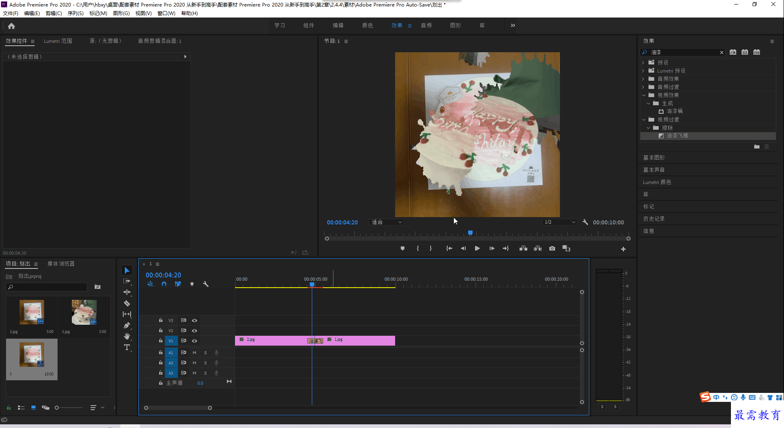784x428 pixels.
Task: Toggle insert sequences as nests option
Action: pyautogui.click(x=150, y=284)
